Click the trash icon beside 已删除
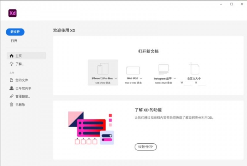 coord(12,104)
